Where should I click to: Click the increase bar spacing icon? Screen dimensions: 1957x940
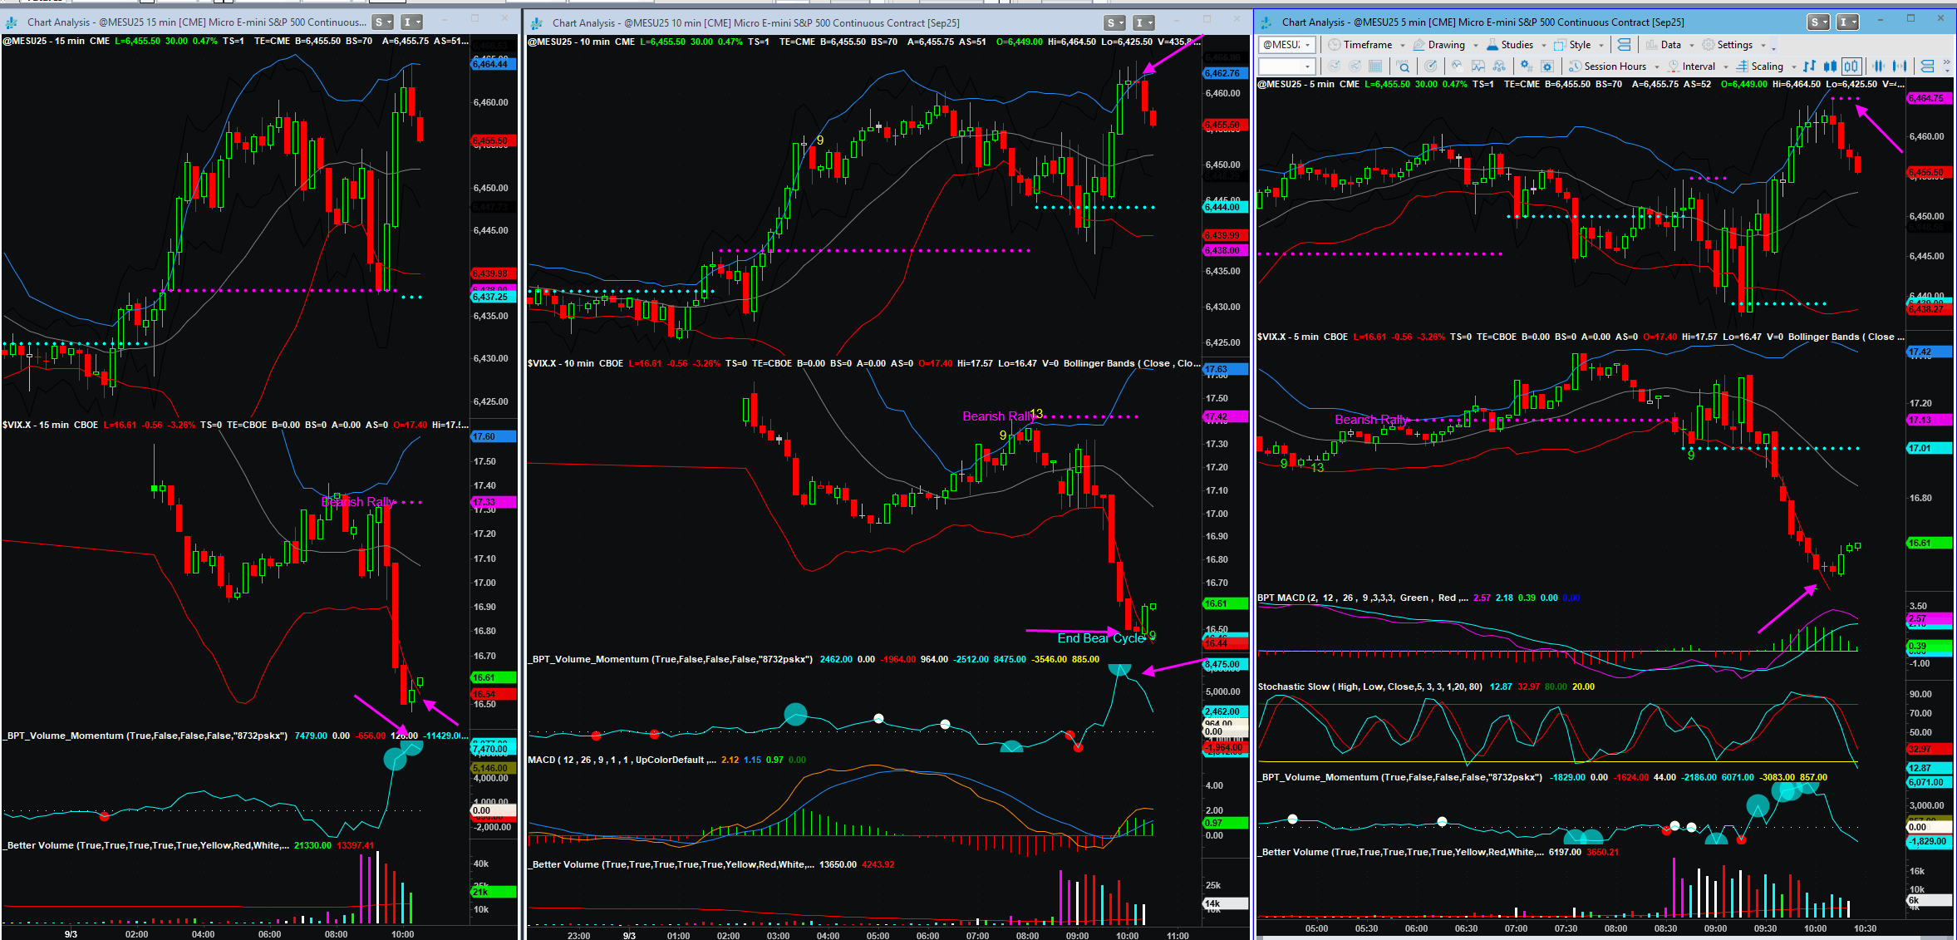tap(1900, 66)
